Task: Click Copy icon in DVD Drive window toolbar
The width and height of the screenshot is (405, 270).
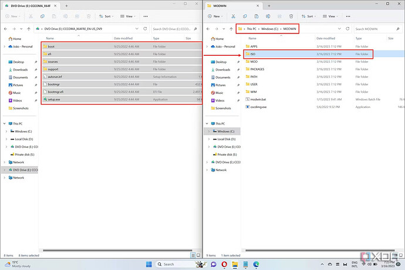Action: point(42,16)
